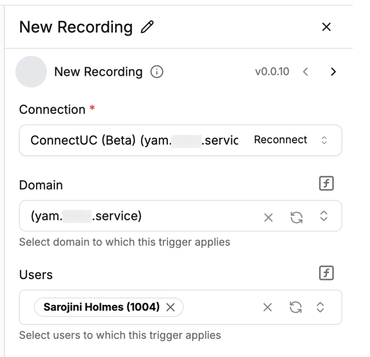Clear all selected Users
The width and height of the screenshot is (370, 357).
(267, 307)
